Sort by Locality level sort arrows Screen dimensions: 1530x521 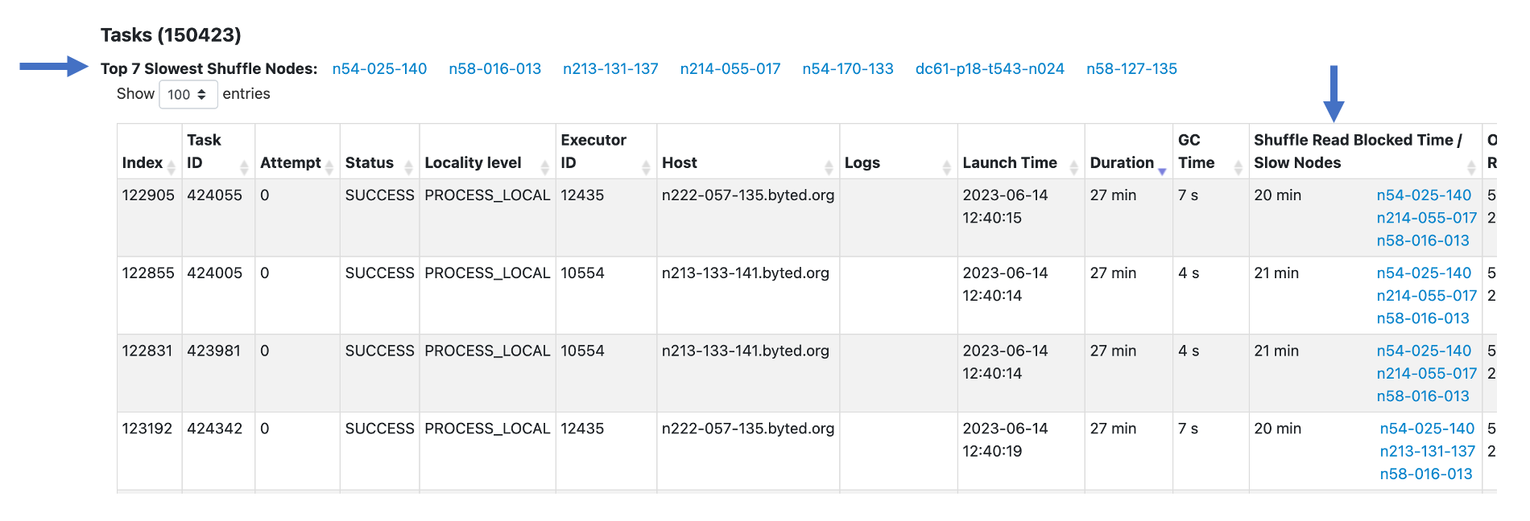pyautogui.click(x=544, y=167)
